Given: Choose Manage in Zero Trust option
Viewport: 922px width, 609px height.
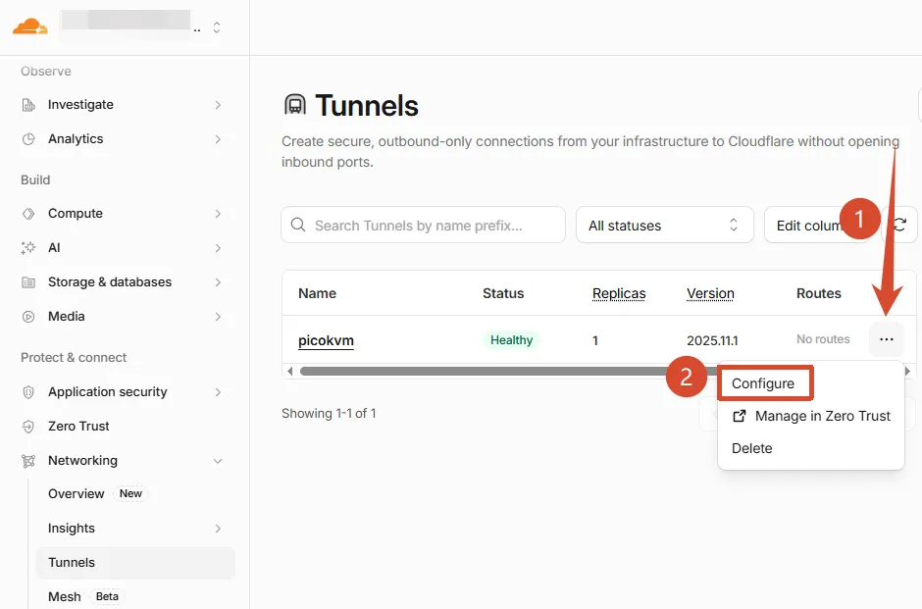Looking at the screenshot, I should [811, 416].
